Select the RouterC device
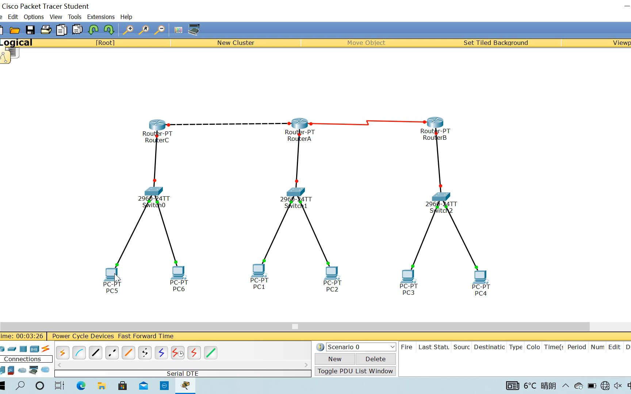631x394 pixels. pyautogui.click(x=157, y=125)
